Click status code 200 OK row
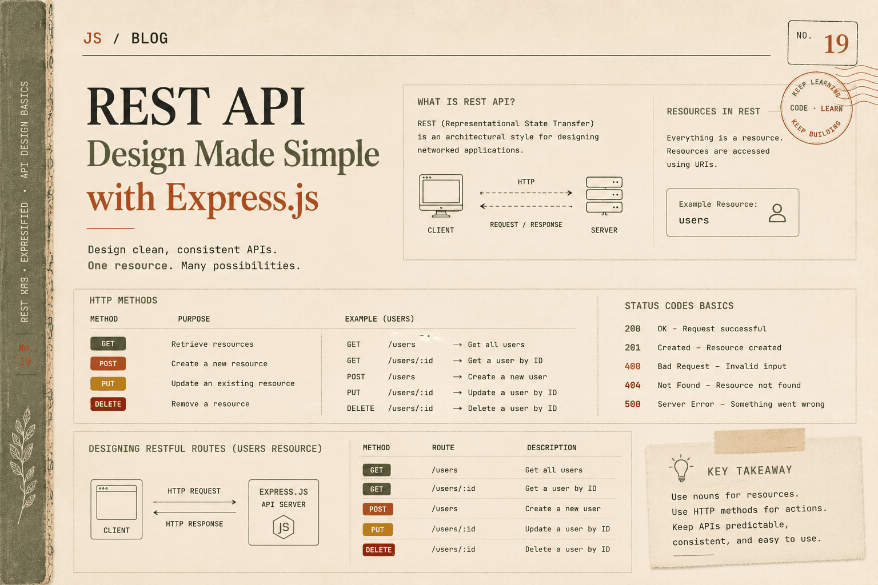The width and height of the screenshot is (878, 585). coord(696,329)
